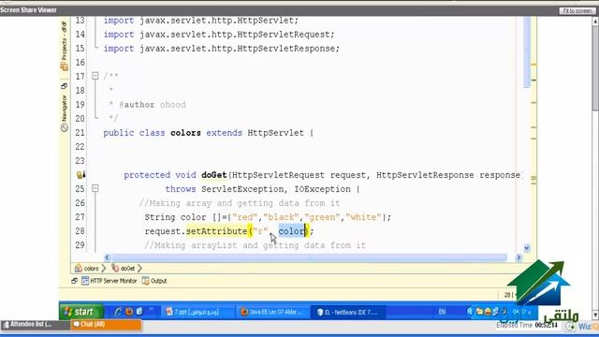599x337 pixels.
Task: Switch to the NetBeans IDE taskbar window
Action: (347, 312)
